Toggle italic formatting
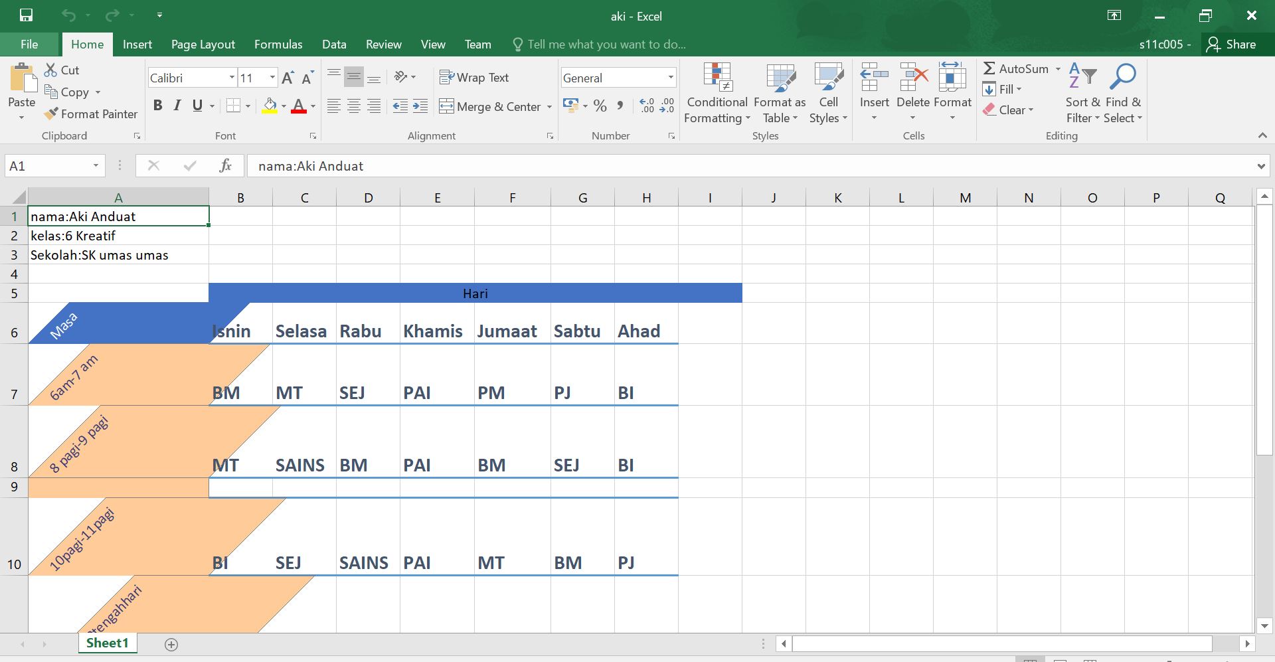This screenshot has width=1275, height=662. [177, 106]
